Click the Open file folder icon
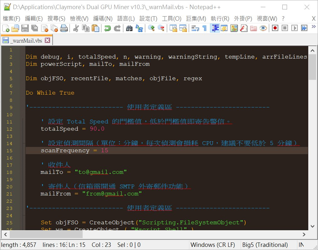 (15, 28)
